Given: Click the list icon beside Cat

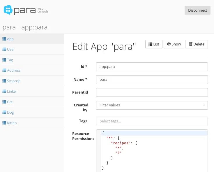Looking at the screenshot, I should [4, 102].
